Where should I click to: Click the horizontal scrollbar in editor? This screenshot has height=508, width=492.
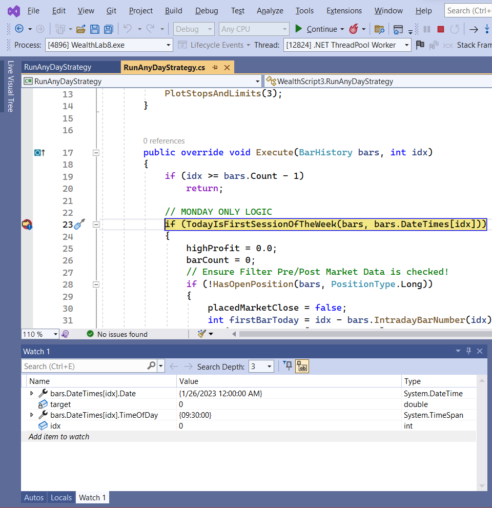(x=359, y=334)
